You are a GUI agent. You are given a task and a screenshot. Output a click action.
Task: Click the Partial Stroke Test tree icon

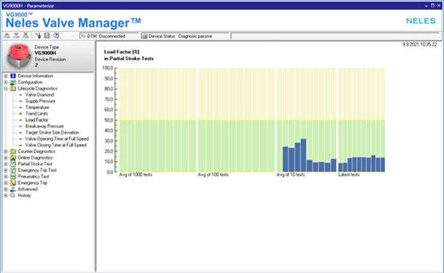point(13,164)
